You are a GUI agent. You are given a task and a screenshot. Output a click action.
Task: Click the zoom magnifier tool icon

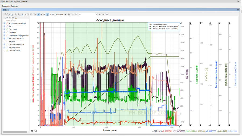click(44, 14)
